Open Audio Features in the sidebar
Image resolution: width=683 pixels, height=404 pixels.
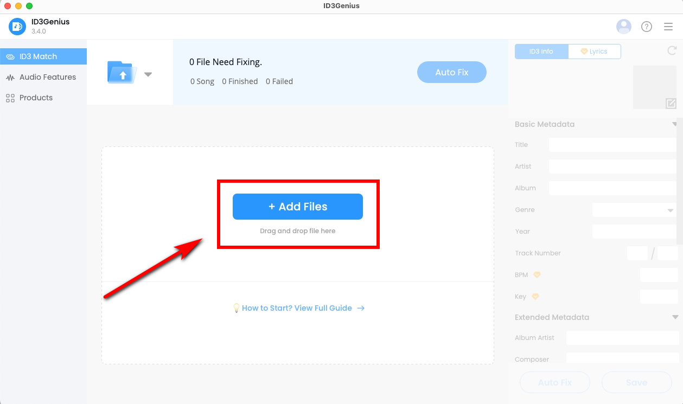[x=47, y=77]
